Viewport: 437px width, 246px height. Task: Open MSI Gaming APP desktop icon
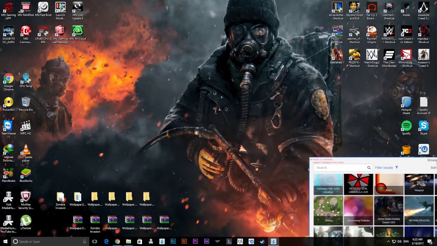[x=9, y=11]
